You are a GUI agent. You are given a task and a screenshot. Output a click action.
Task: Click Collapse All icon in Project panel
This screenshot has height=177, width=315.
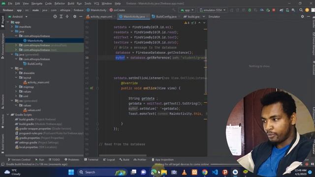(x=67, y=17)
